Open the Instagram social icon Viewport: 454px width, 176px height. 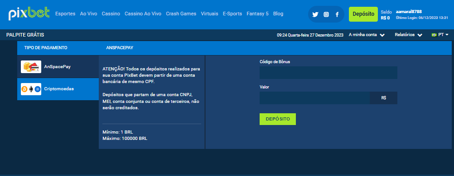pos(326,14)
